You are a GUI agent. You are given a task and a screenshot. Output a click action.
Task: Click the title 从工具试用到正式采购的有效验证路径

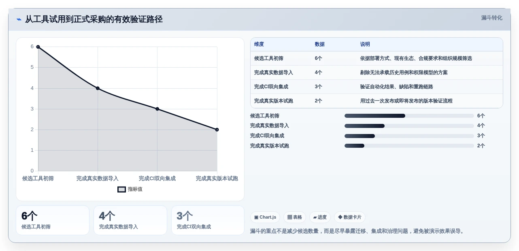click(94, 19)
